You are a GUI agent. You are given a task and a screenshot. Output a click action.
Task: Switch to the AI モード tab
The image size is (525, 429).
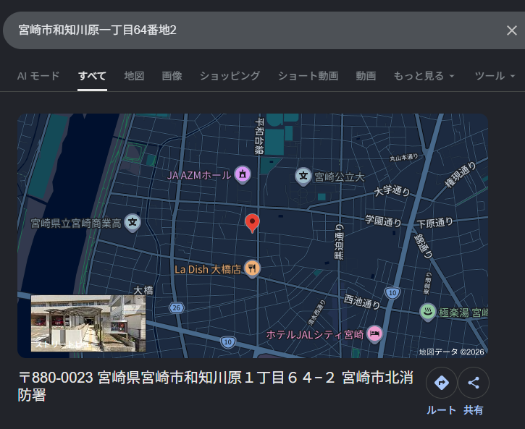point(38,76)
